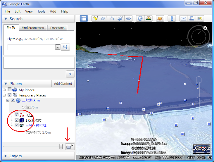Uncheck the 175米水位 checkbox

16,120
